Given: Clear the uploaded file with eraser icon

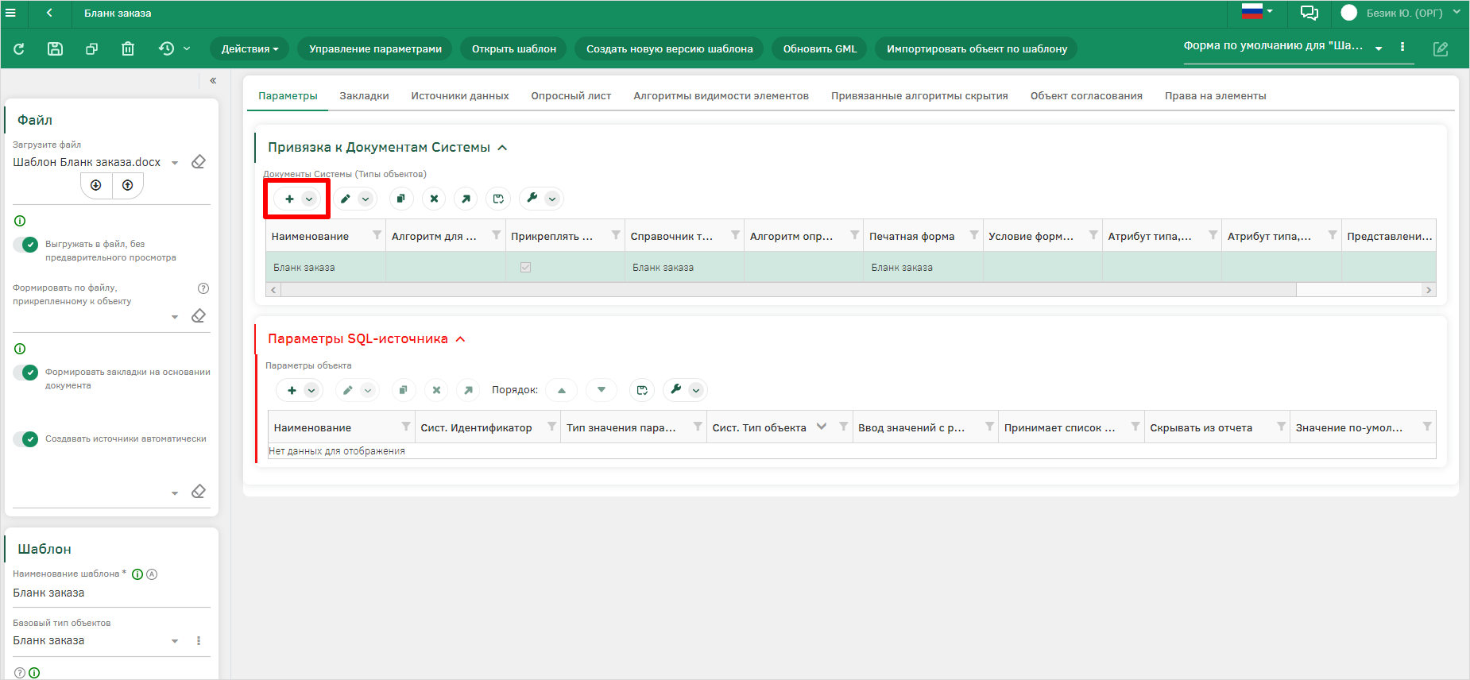Looking at the screenshot, I should coord(199,162).
